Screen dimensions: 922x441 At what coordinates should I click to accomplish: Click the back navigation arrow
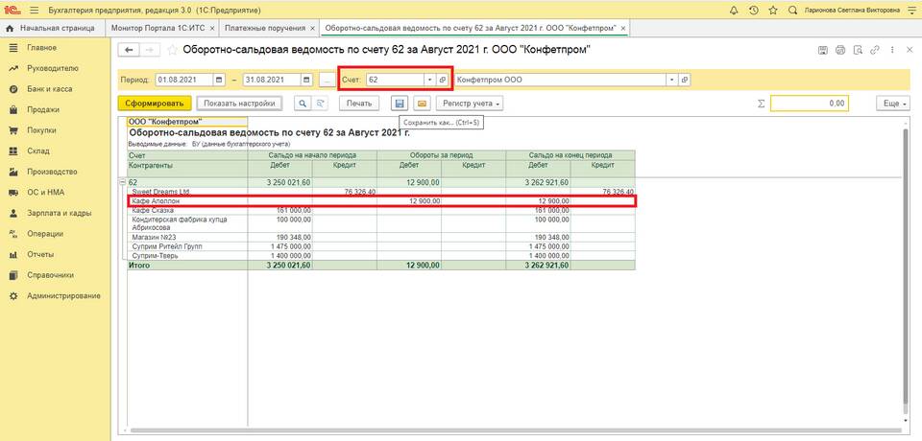pyautogui.click(x=127, y=49)
